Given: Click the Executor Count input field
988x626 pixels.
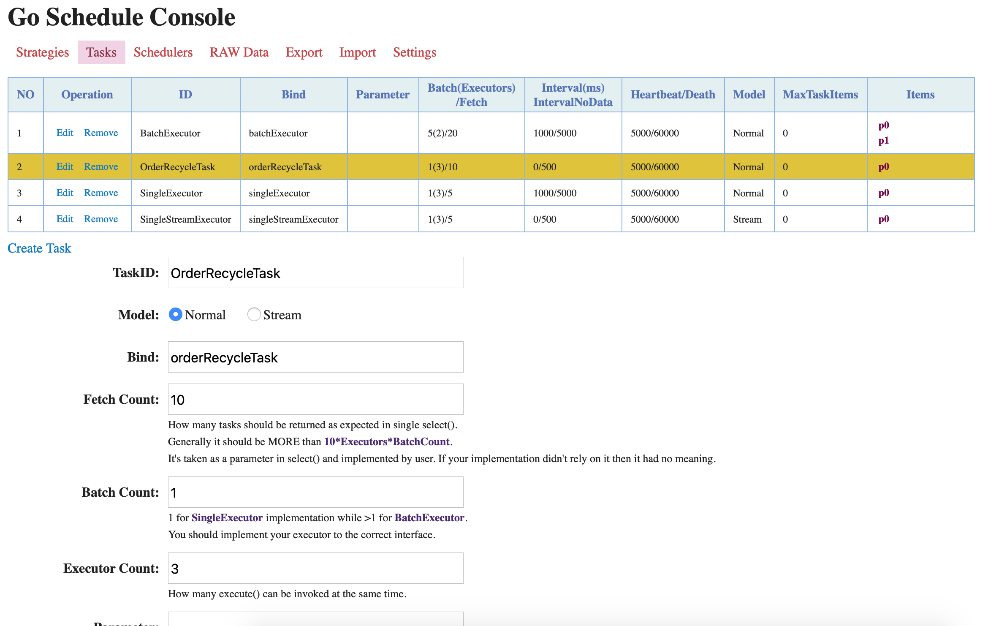Looking at the screenshot, I should pyautogui.click(x=315, y=569).
